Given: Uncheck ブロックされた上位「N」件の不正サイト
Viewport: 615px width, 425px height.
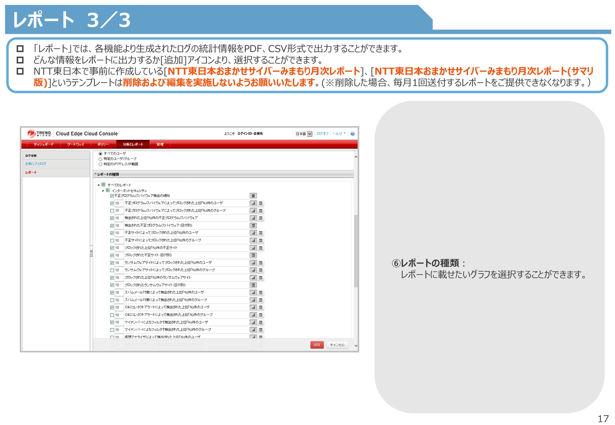Looking at the screenshot, I should 112,248.
